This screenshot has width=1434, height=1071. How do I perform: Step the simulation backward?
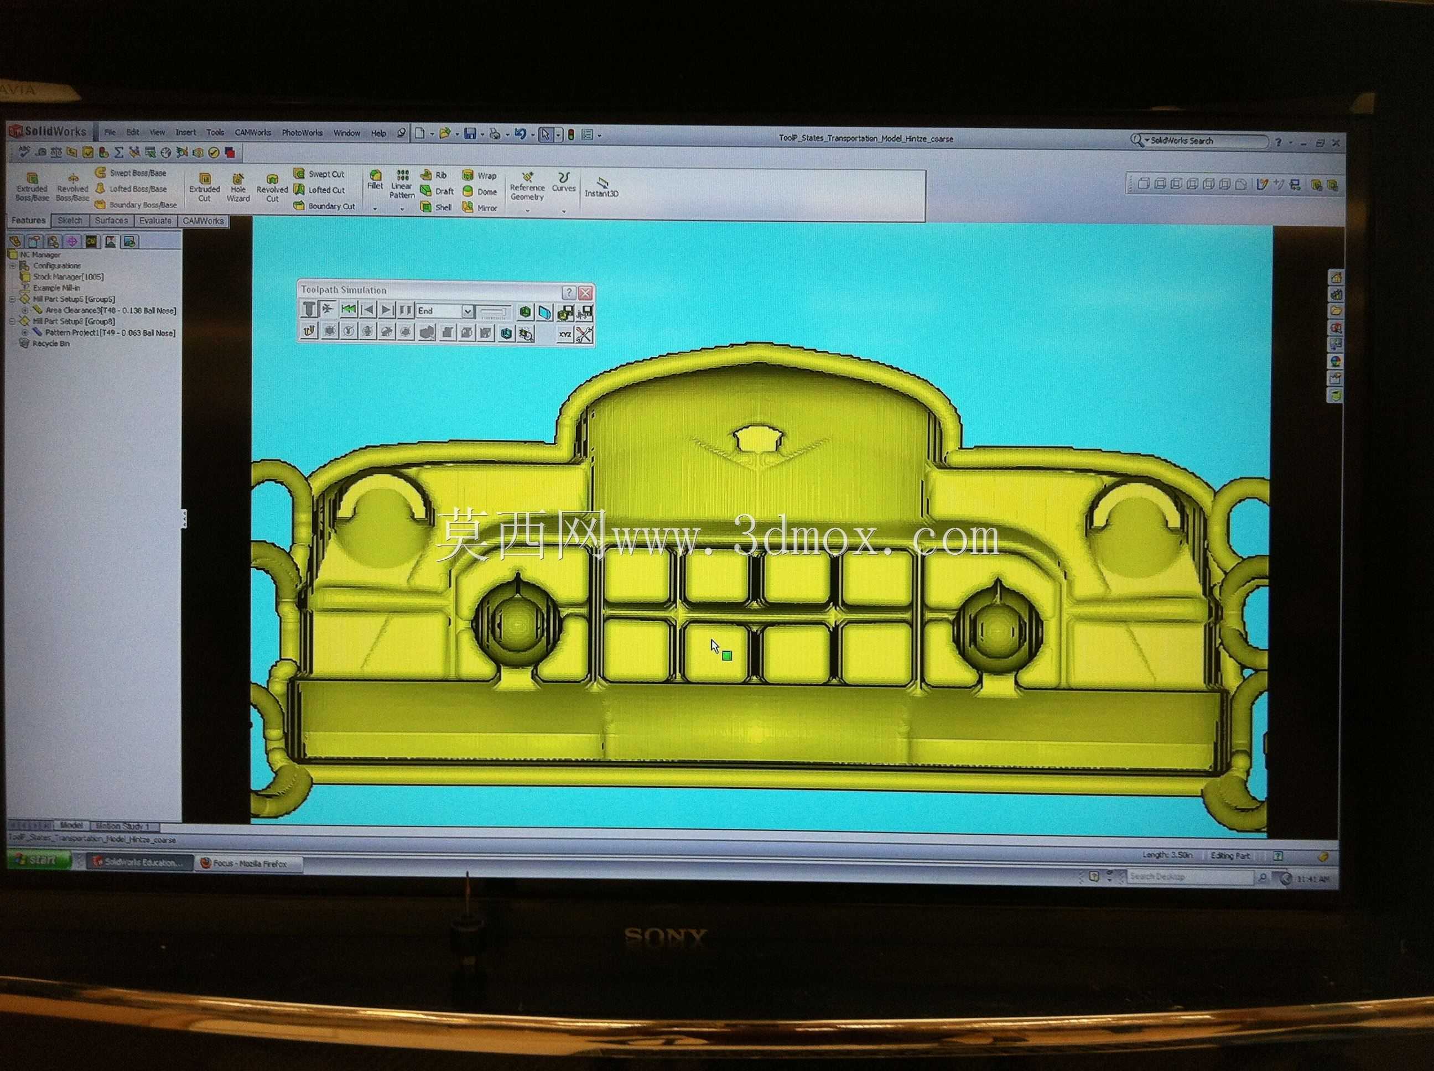368,310
